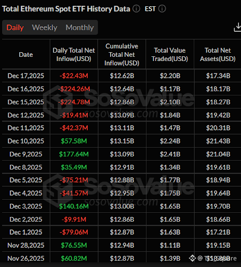Click the -$224.78M inflow value
Screen dimensions: 241x267
coord(74,102)
